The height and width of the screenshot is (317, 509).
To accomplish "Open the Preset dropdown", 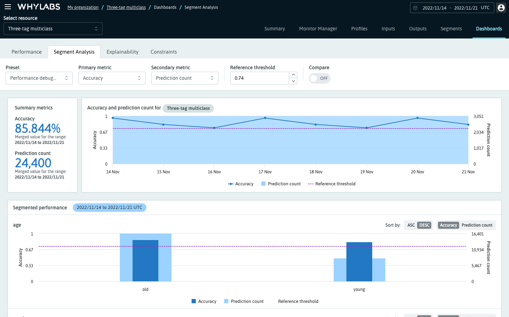I will tap(39, 78).
